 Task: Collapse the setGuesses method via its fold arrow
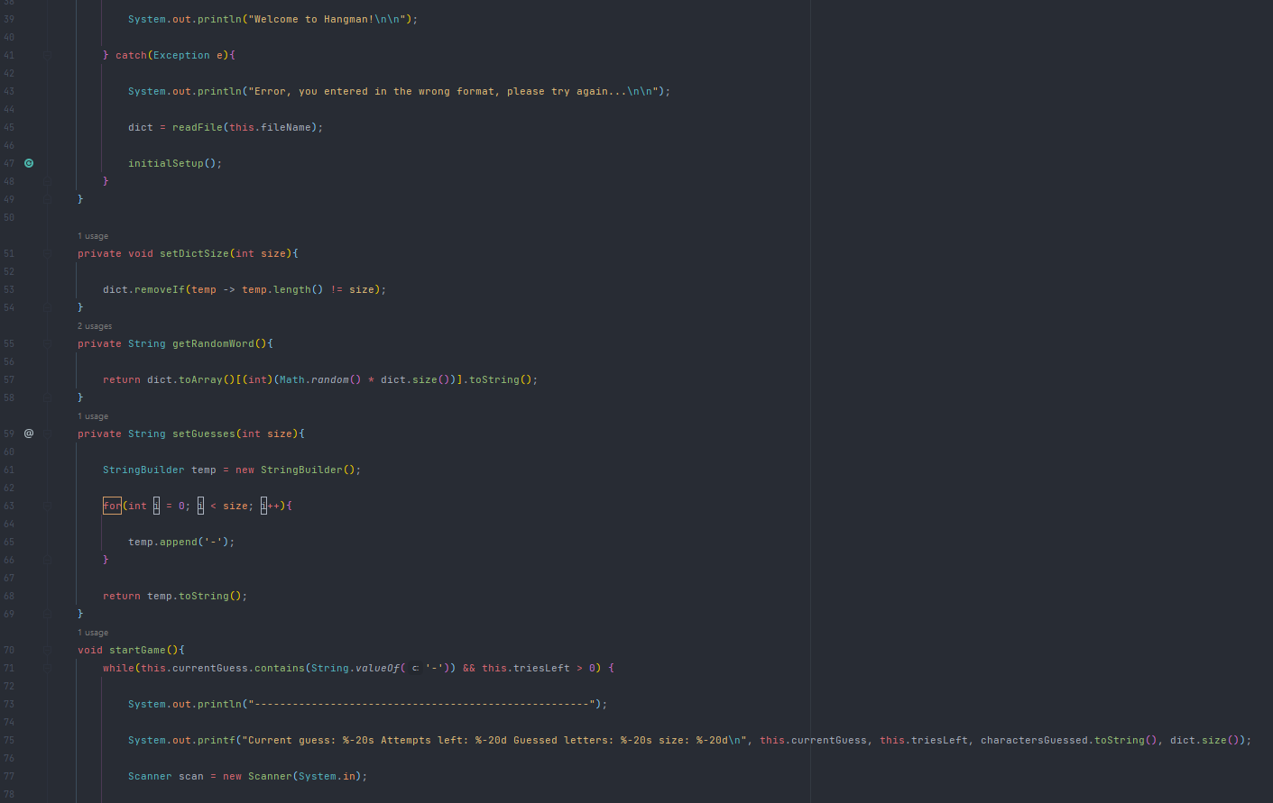(47, 433)
